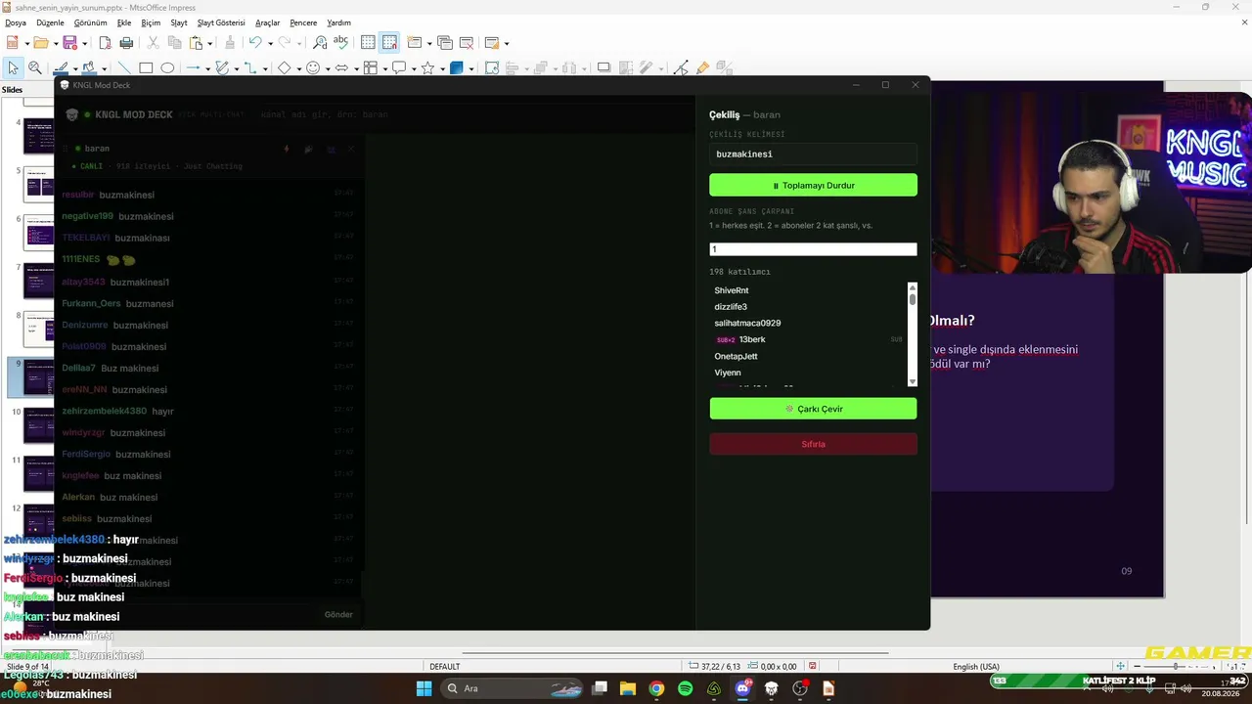The width and height of the screenshot is (1252, 704).
Task: Click the Export as PDF icon
Action: 105,43
